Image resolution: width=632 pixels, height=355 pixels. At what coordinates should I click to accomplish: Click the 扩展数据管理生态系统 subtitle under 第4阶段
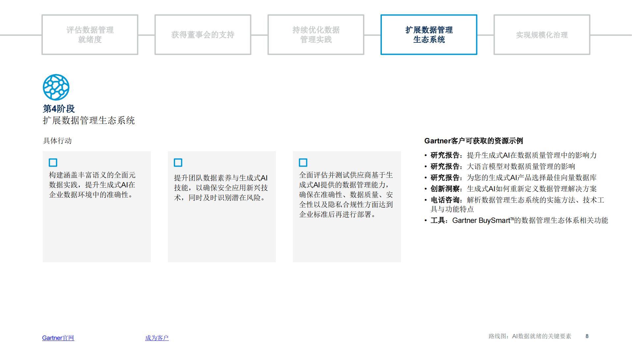click(x=89, y=120)
